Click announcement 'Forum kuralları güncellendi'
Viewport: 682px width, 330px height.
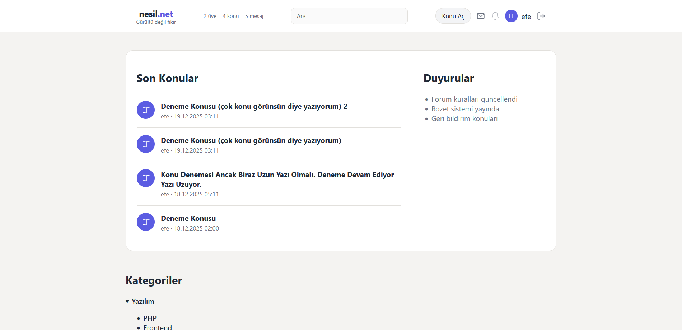[474, 99]
